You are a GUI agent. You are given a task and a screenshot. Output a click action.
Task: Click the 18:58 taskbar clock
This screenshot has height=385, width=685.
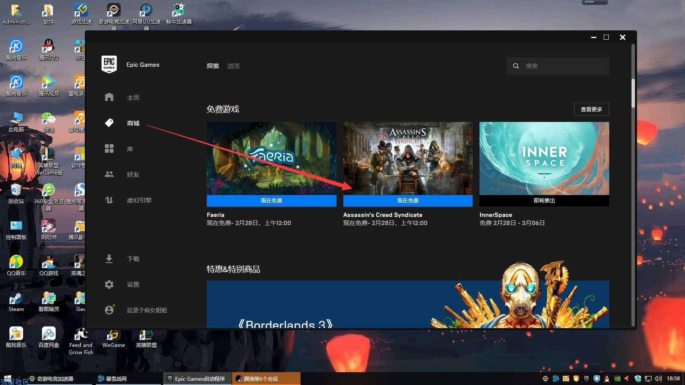(x=673, y=379)
